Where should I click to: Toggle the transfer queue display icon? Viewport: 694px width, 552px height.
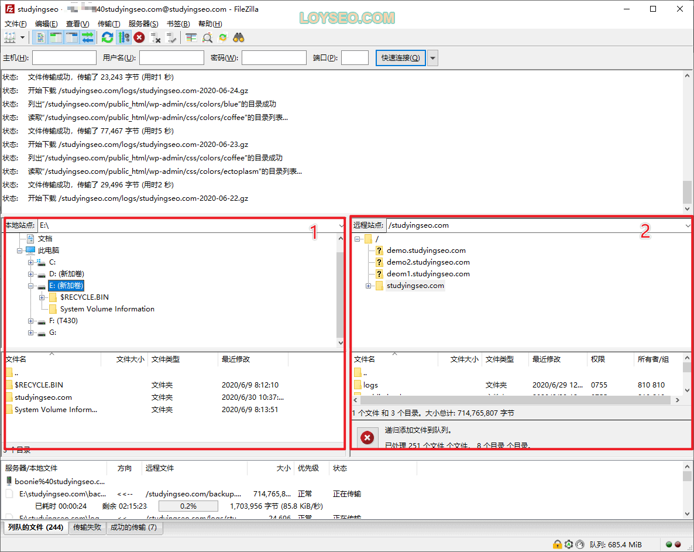point(88,37)
